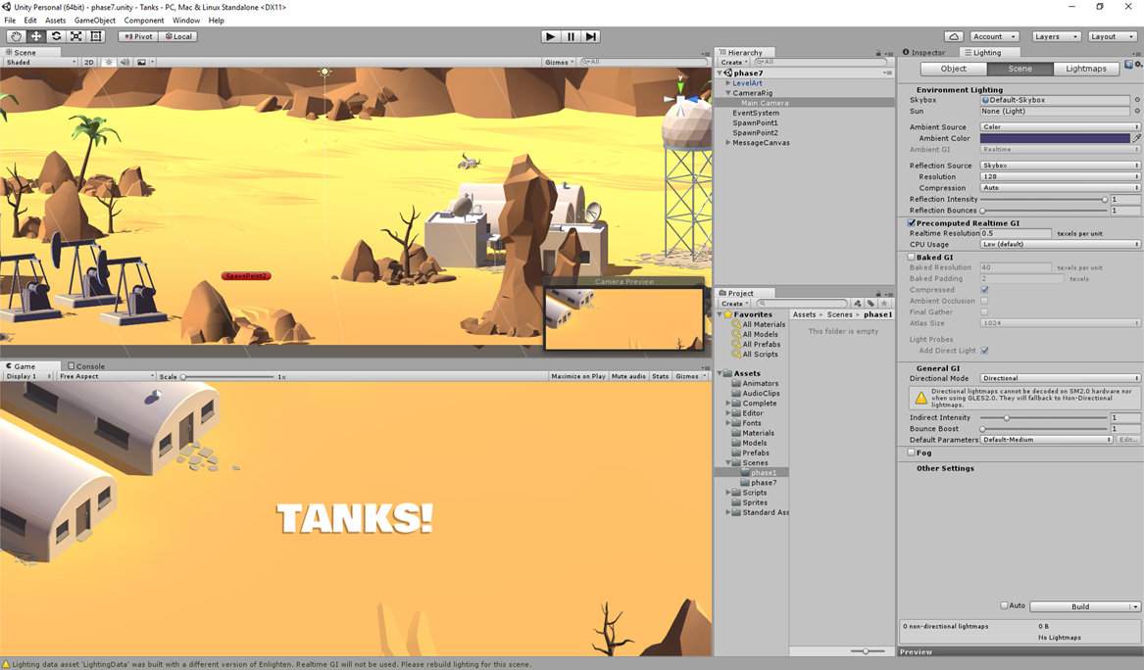Switch to the Console tab
The height and width of the screenshot is (670, 1144).
[86, 366]
